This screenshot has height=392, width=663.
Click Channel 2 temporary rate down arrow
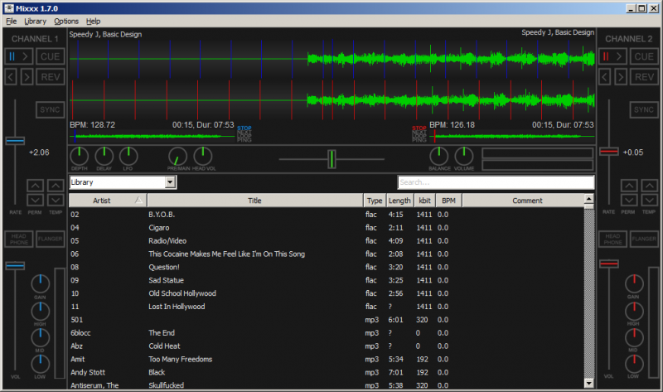[x=650, y=200]
